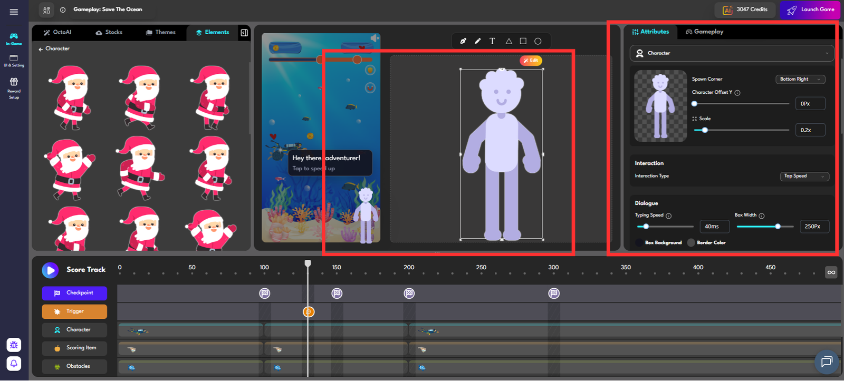Click the Box Background color swatch

(639, 243)
